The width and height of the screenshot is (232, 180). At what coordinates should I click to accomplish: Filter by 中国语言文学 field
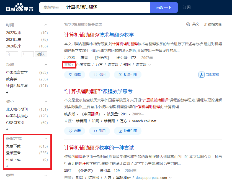tap(17, 72)
